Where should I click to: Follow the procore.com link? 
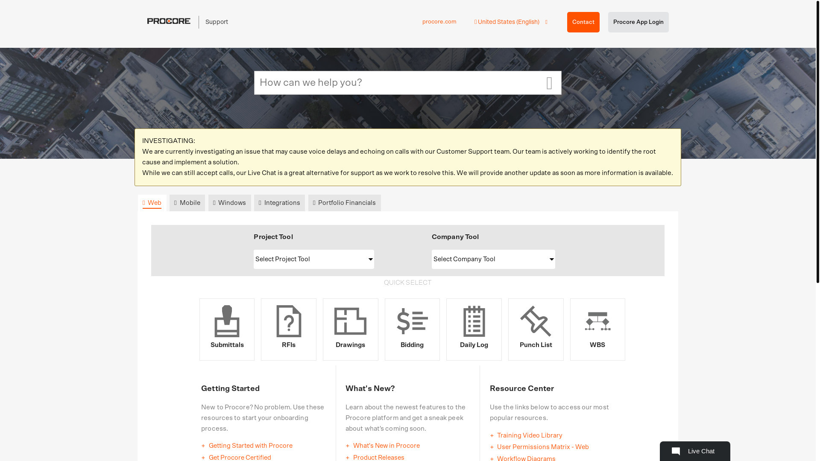point(439,22)
